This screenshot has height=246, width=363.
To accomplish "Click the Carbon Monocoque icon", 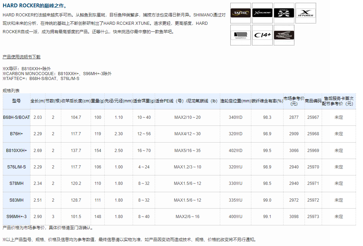I will pyautogui.click(x=284, y=35).
